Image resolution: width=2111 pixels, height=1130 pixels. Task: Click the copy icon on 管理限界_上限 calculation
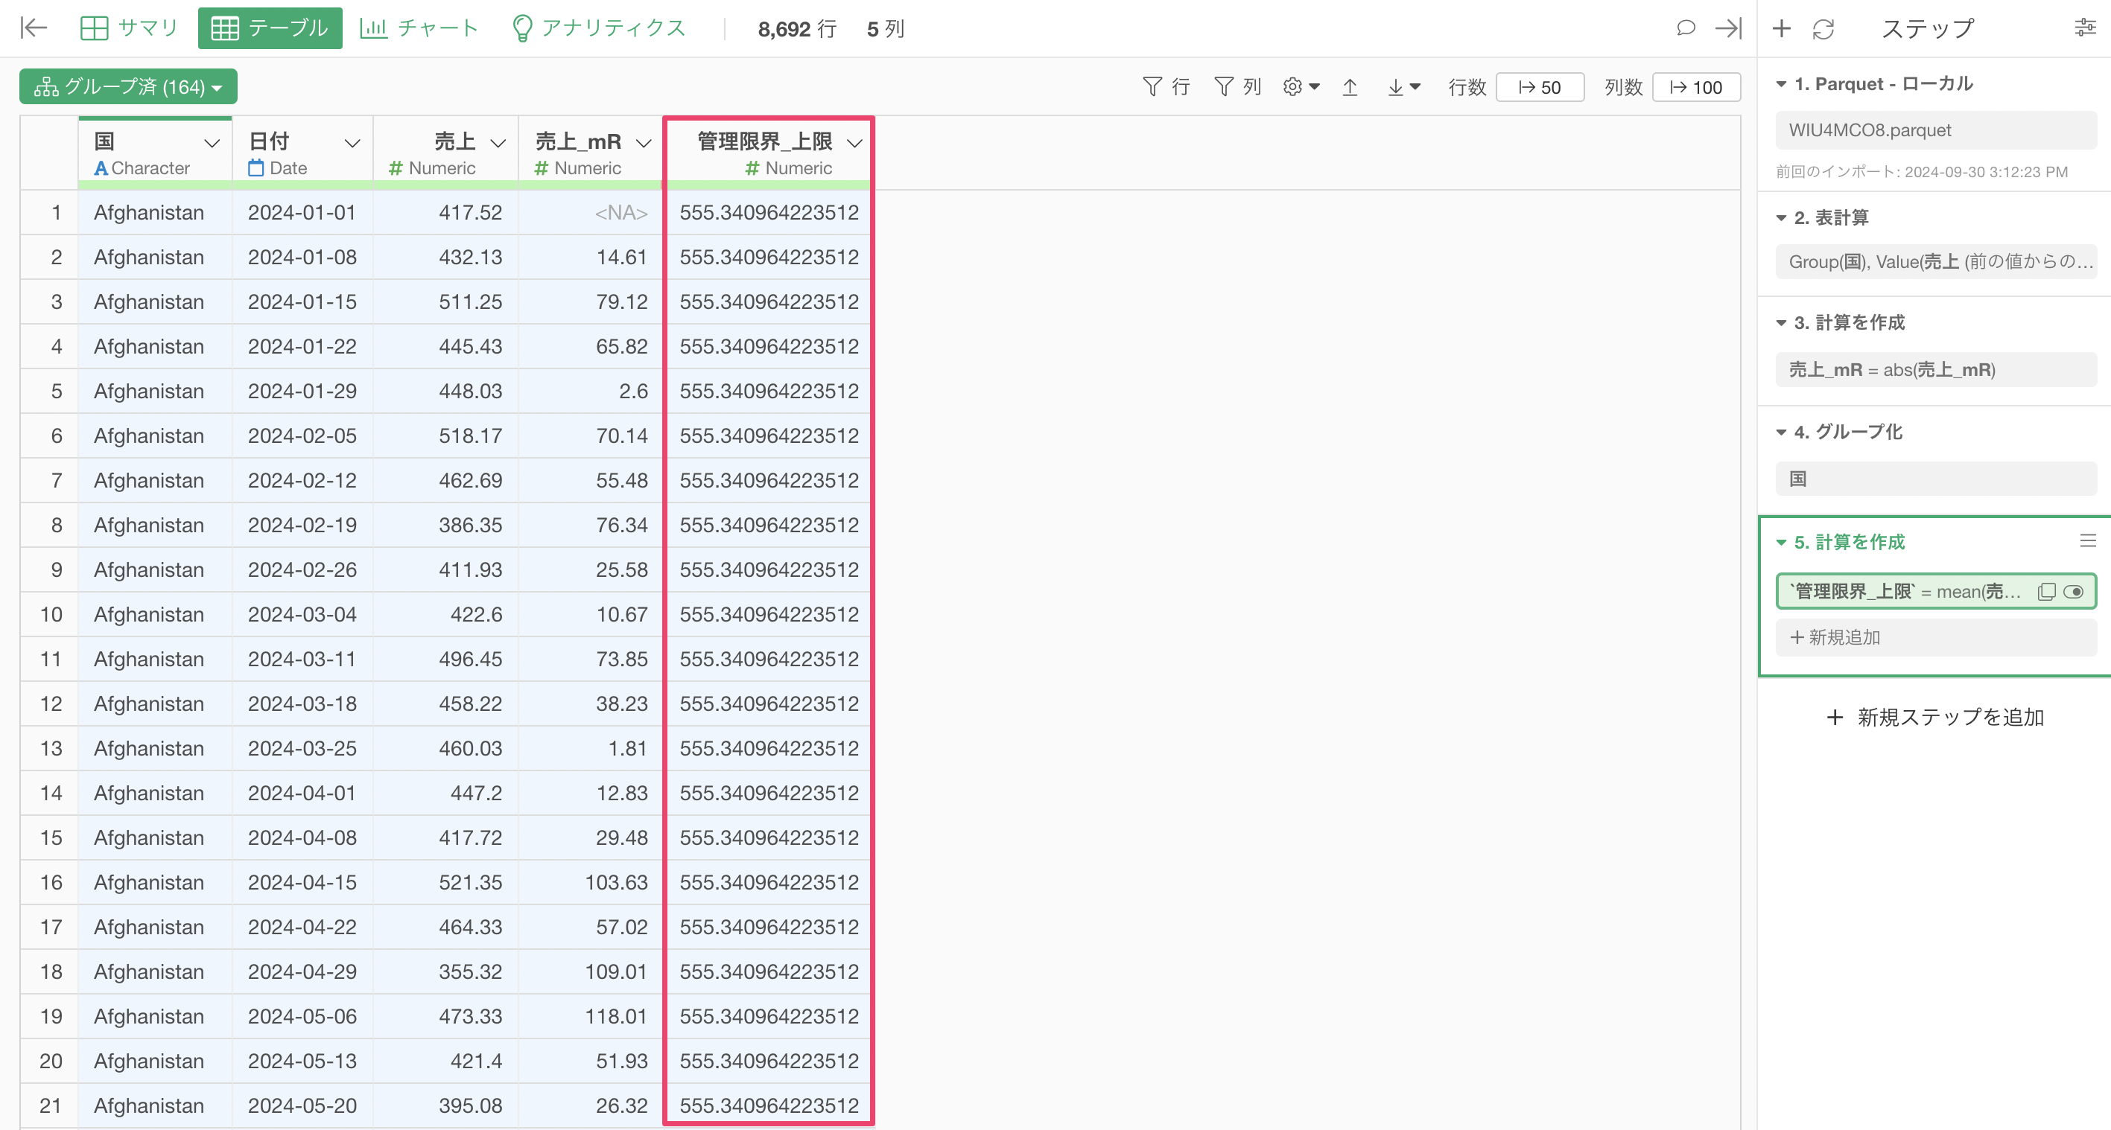pos(2046,591)
